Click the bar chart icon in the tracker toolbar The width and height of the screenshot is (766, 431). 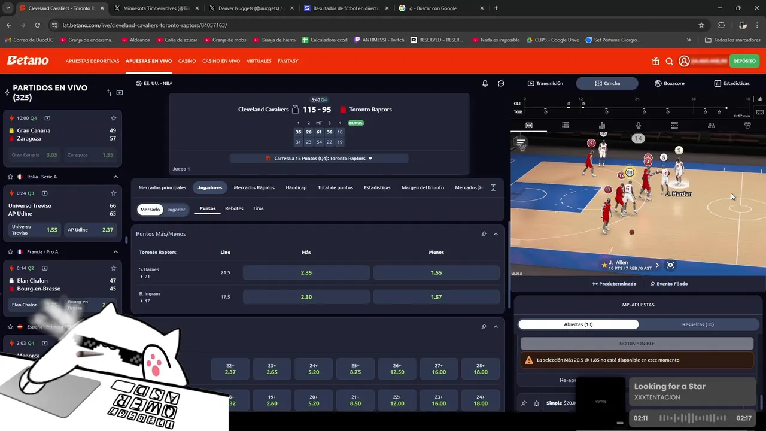pyautogui.click(x=602, y=125)
